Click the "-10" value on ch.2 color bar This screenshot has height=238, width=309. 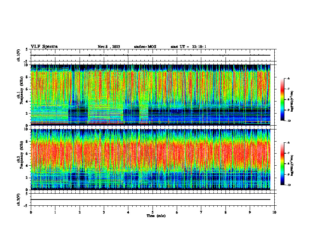tap(288, 185)
